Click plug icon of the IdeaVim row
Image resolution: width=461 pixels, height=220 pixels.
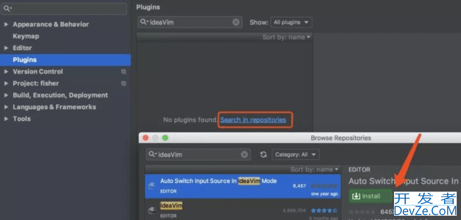click(x=152, y=211)
